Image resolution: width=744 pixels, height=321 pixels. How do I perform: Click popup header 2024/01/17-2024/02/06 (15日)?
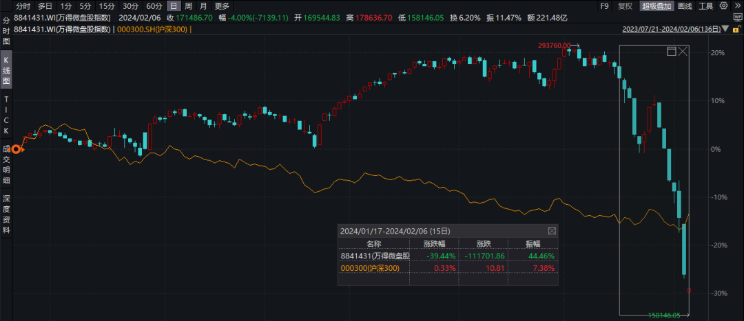(395, 231)
